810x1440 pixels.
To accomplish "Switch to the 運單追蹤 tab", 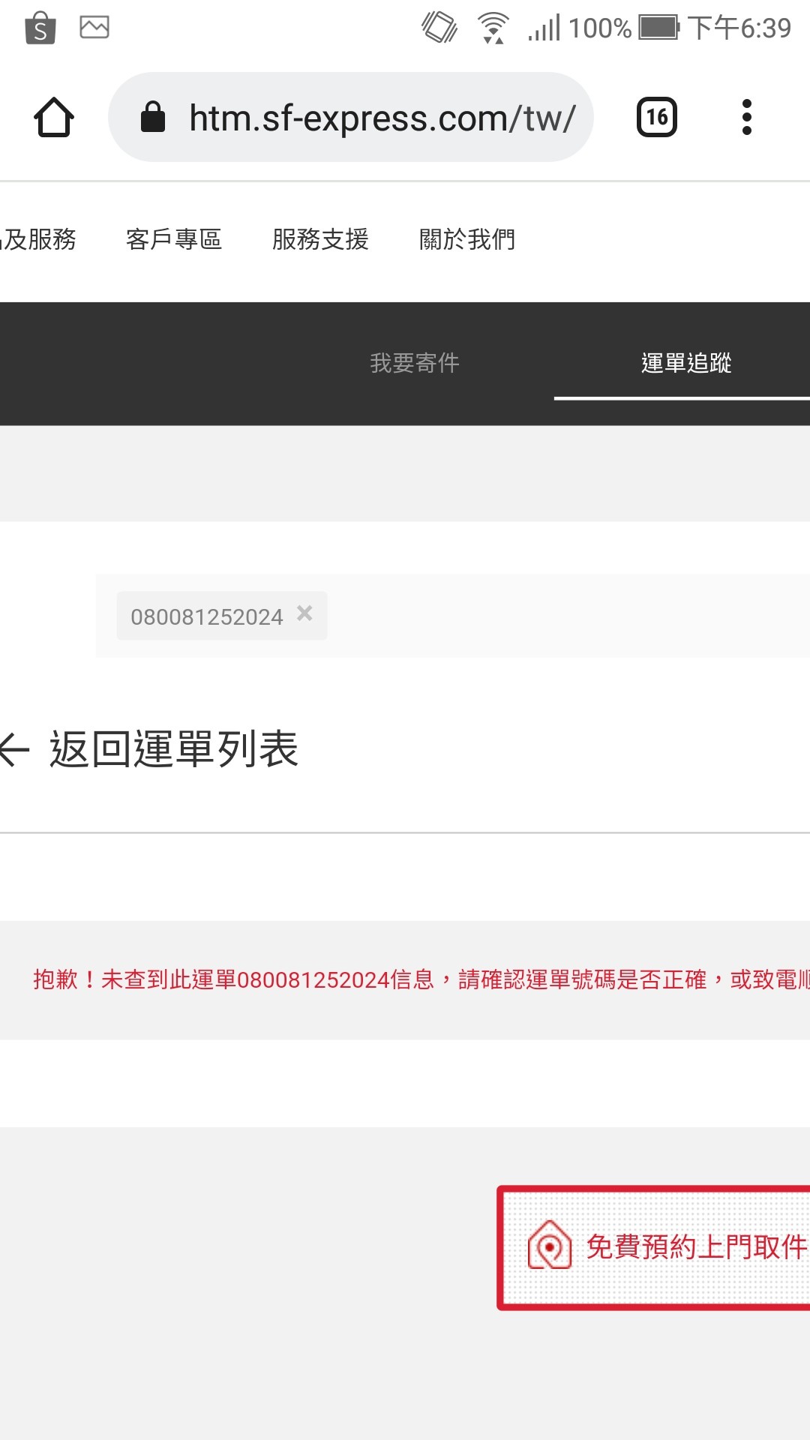I will (686, 363).
